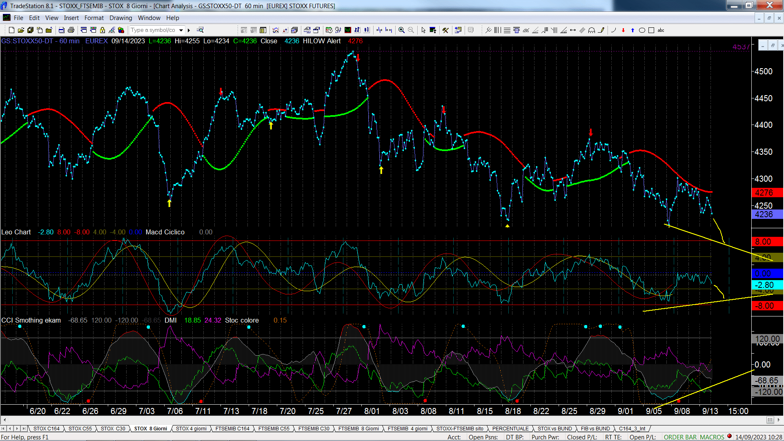This screenshot has height=441, width=784.
Task: Click MACROS in the status bar
Action: click(x=712, y=437)
